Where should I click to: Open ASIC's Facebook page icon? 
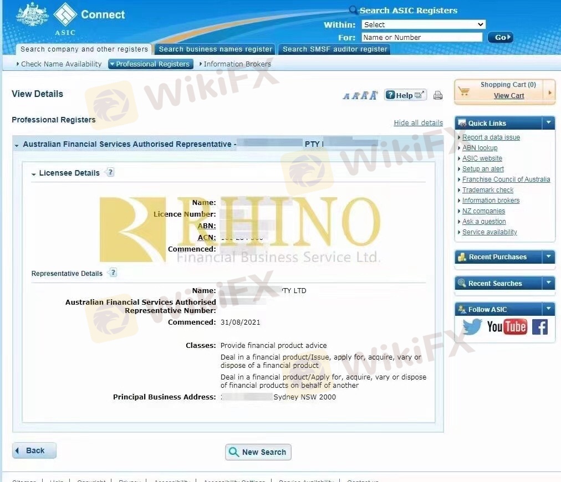point(539,327)
